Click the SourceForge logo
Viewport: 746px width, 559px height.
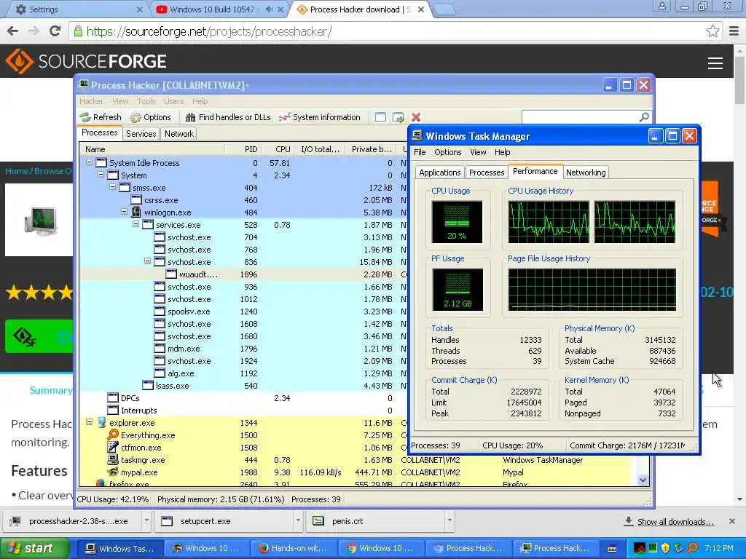click(86, 61)
